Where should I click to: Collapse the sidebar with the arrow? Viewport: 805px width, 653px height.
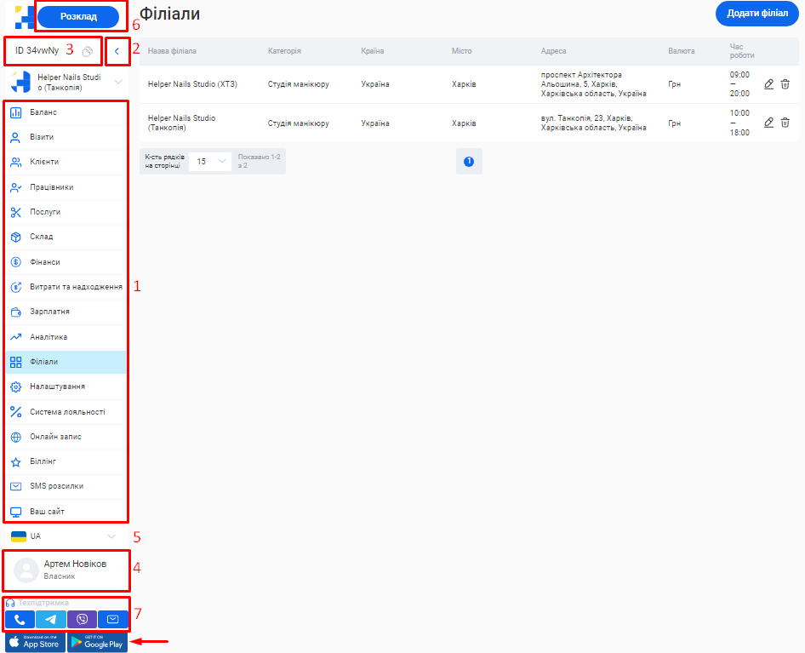pyautogui.click(x=117, y=52)
